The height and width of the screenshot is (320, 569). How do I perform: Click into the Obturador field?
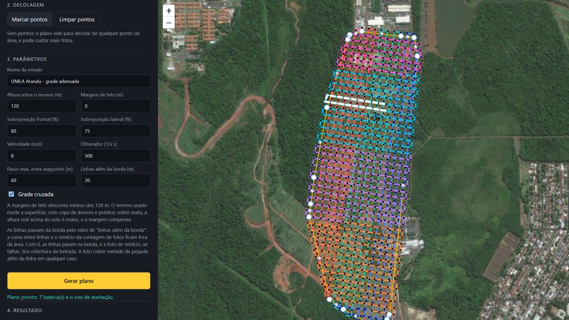[116, 156]
